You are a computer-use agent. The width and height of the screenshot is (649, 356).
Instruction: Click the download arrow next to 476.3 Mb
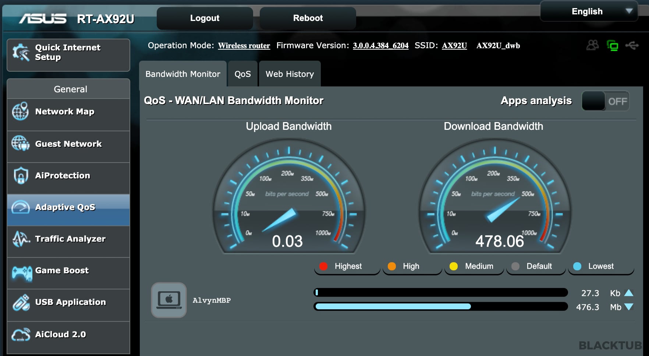pyautogui.click(x=629, y=307)
